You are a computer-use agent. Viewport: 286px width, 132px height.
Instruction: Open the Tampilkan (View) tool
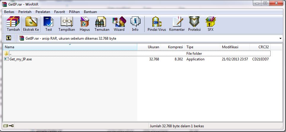(67, 24)
